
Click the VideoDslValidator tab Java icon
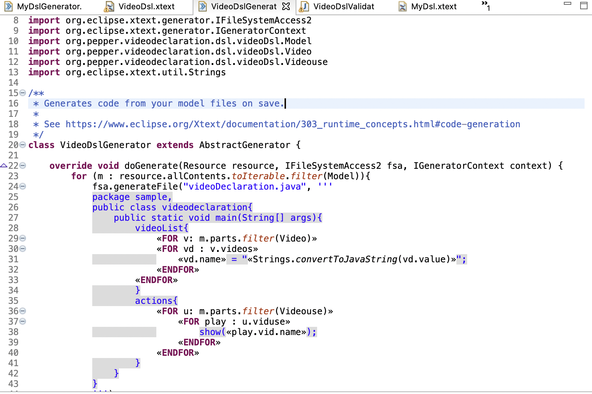304,6
